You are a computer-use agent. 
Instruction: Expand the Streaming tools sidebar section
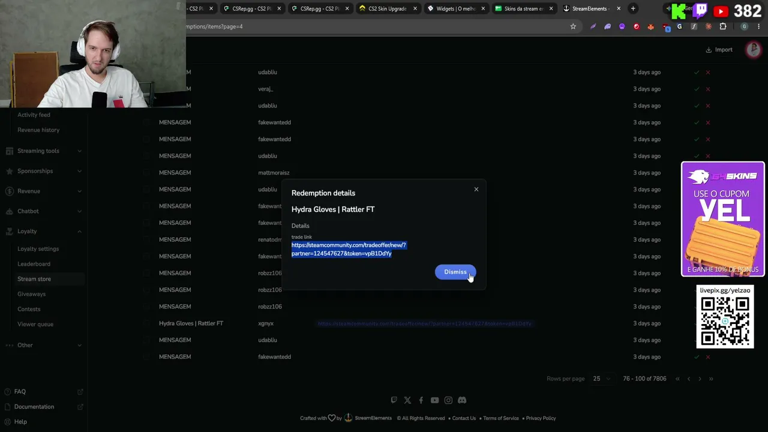(43, 151)
